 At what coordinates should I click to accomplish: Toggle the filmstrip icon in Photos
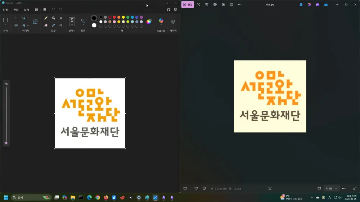click(185, 188)
